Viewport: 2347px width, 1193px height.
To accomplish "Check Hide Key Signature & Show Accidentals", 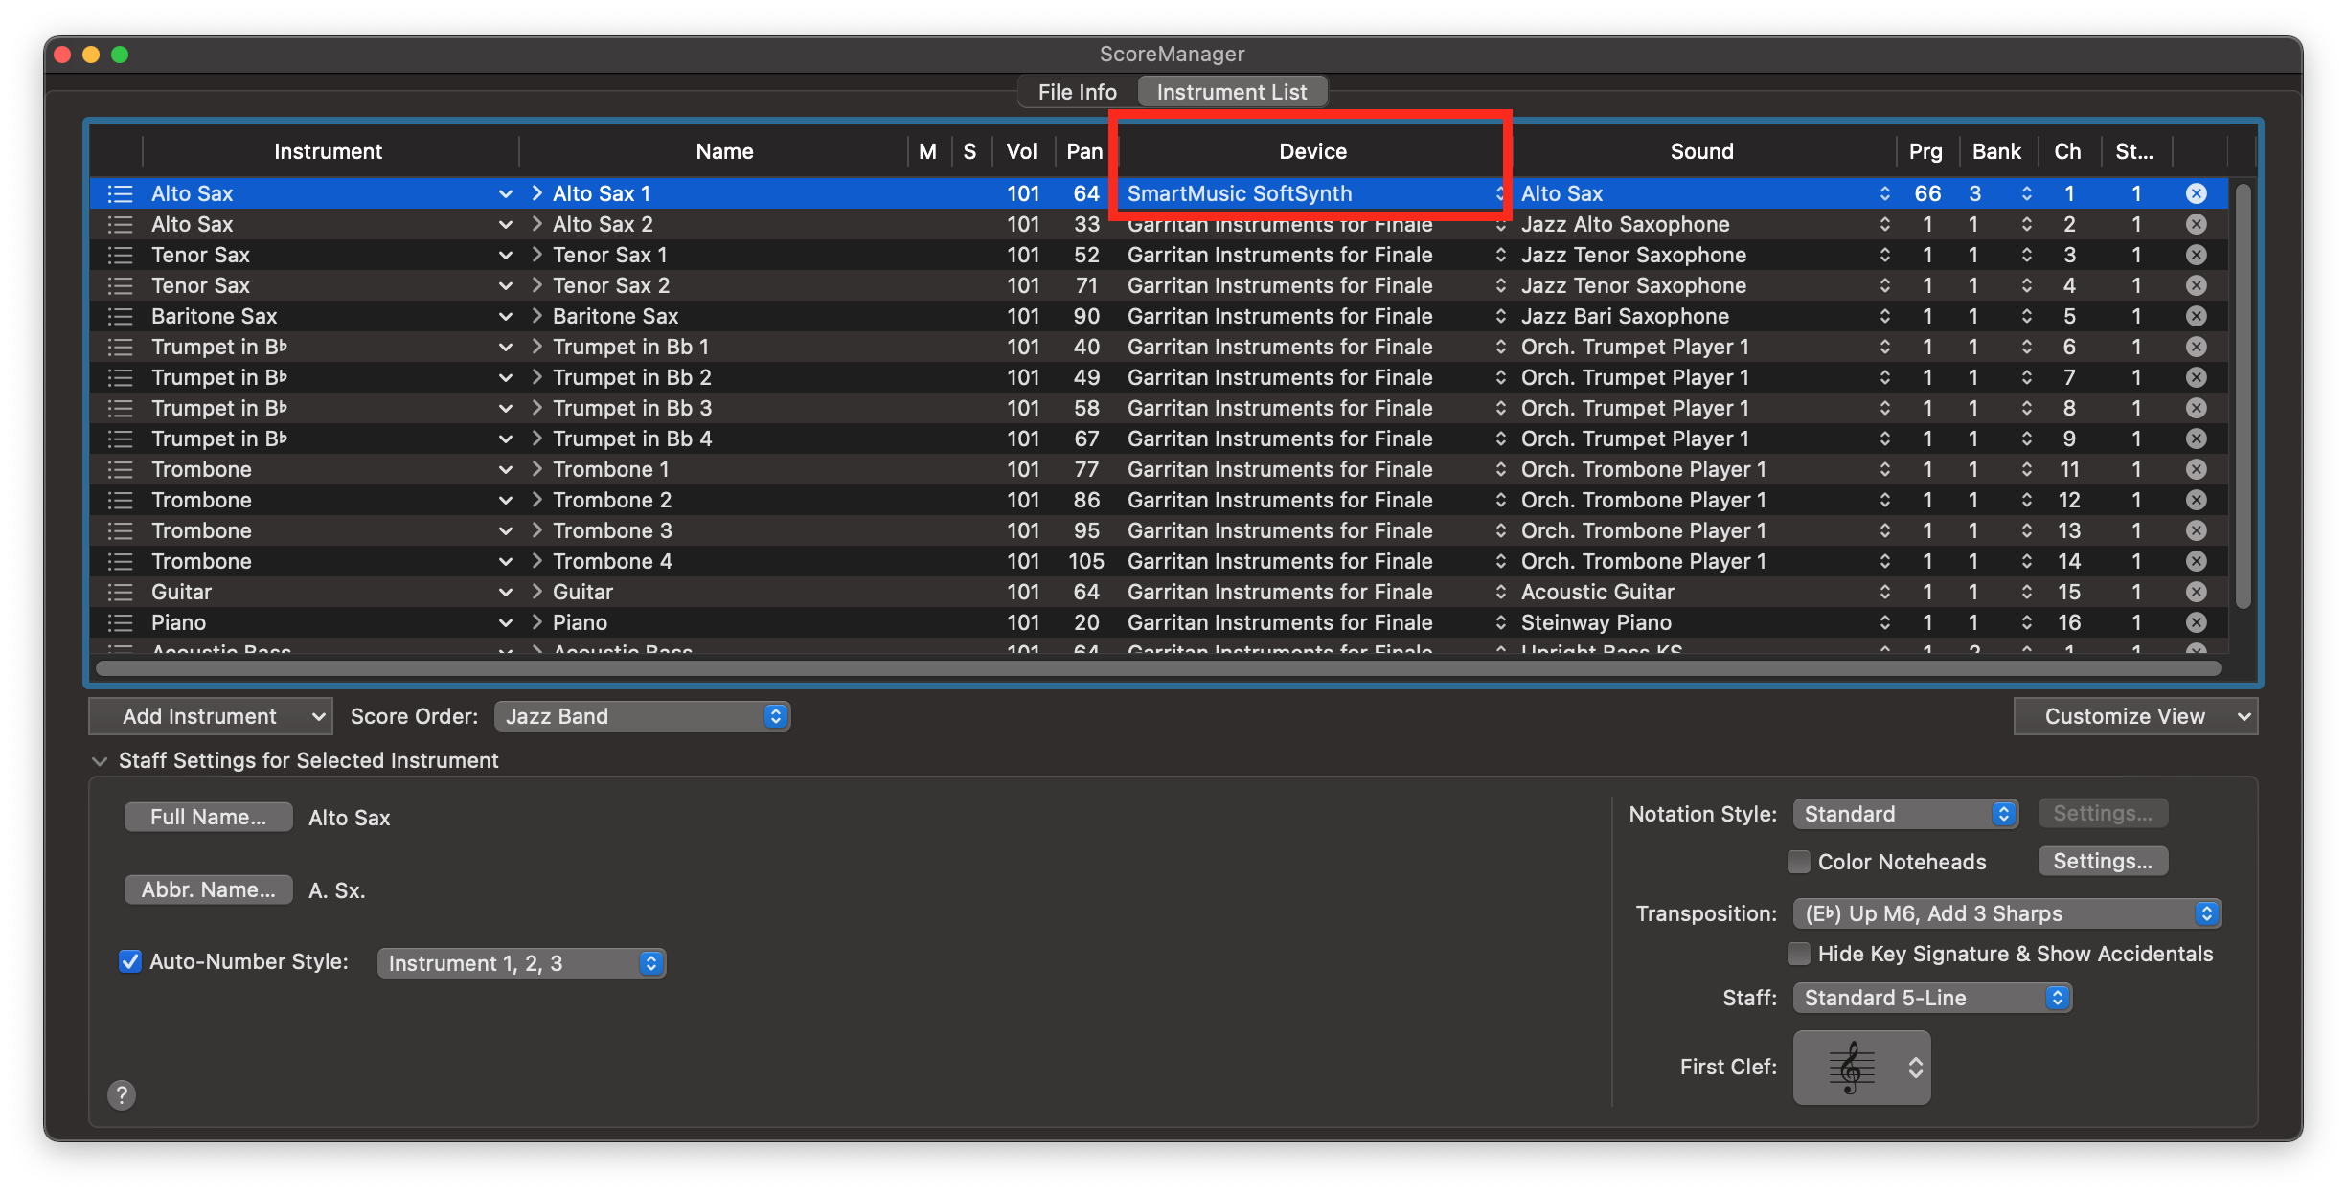I will click(1799, 954).
